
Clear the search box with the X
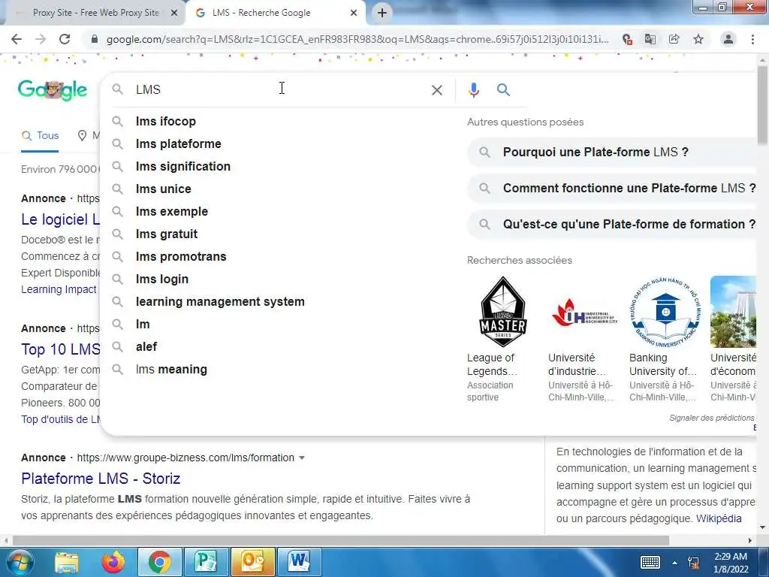pyautogui.click(x=437, y=90)
